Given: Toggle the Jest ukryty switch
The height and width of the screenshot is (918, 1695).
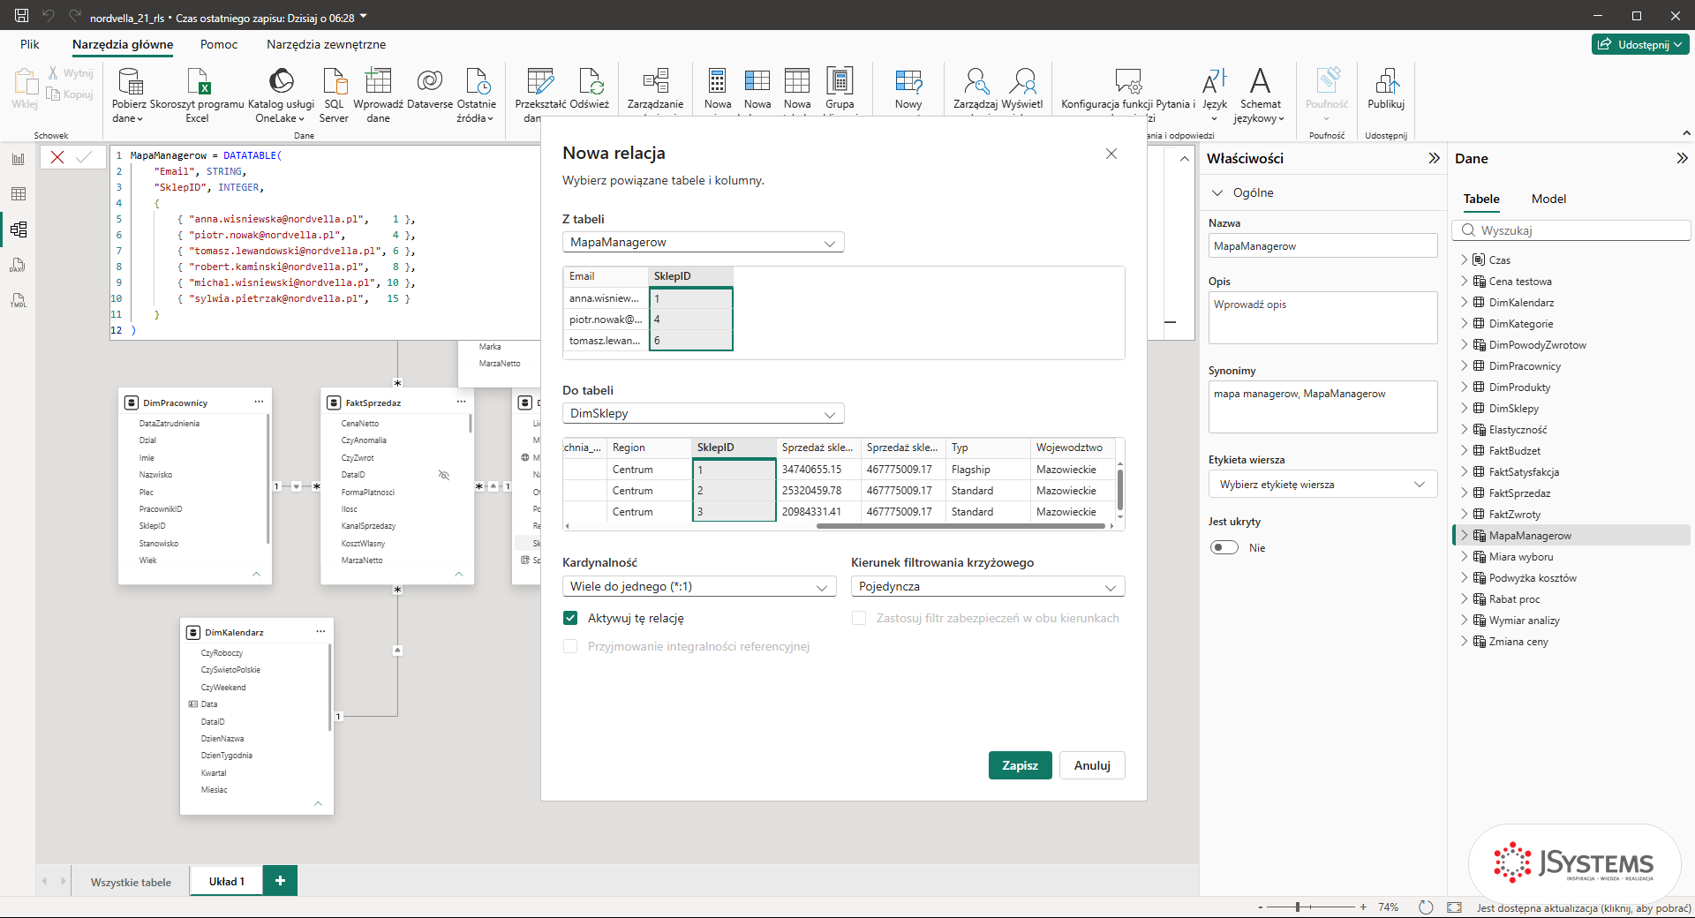Looking at the screenshot, I should pos(1224,547).
